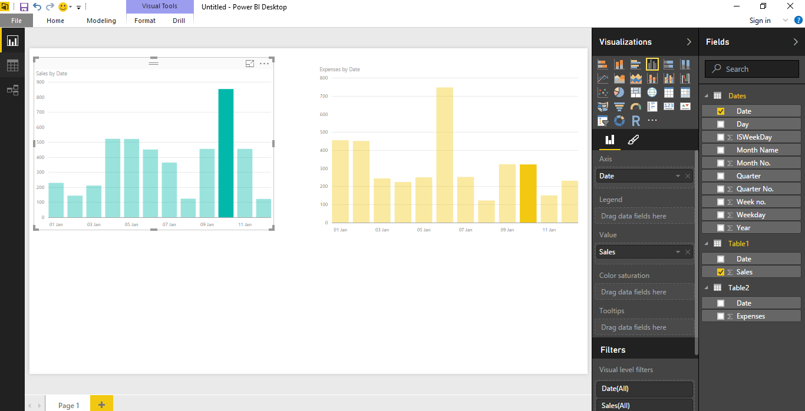Select the pie chart visualization
This screenshot has height=411, width=805.
click(x=619, y=92)
